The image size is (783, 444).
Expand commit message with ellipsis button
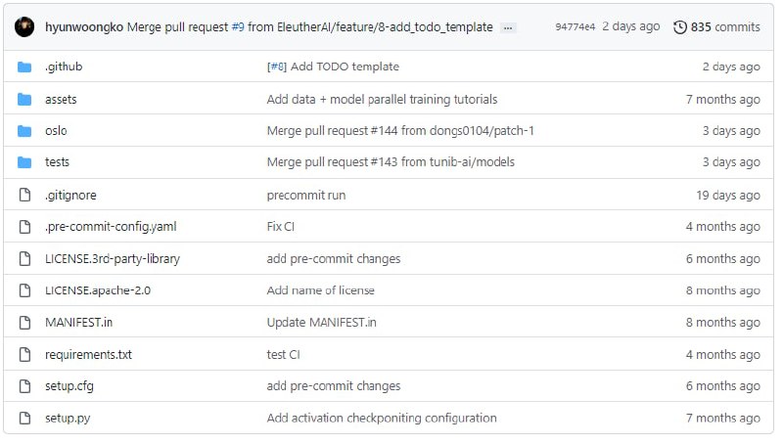[508, 28]
